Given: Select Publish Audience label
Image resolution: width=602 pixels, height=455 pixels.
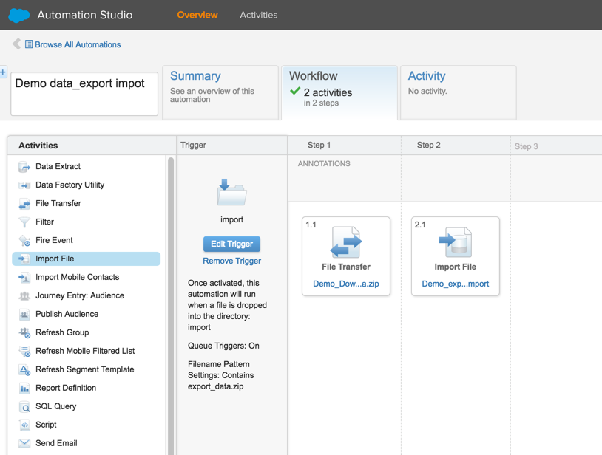Looking at the screenshot, I should click(67, 314).
